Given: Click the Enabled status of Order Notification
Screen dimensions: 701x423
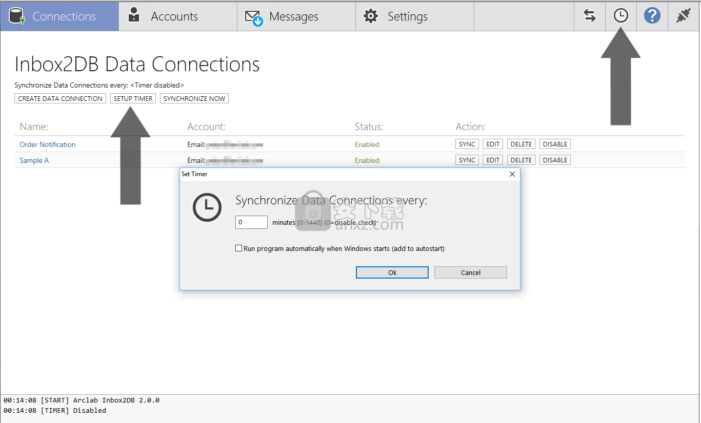Looking at the screenshot, I should [x=367, y=144].
